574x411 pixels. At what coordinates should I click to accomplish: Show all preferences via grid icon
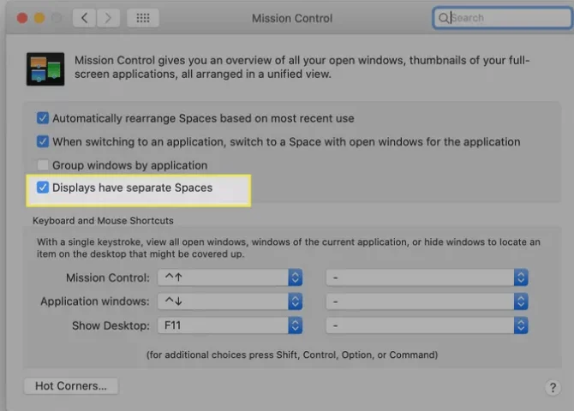pos(143,18)
